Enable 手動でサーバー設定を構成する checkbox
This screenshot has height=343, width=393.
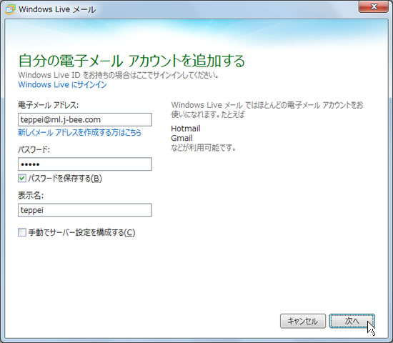tap(22, 232)
